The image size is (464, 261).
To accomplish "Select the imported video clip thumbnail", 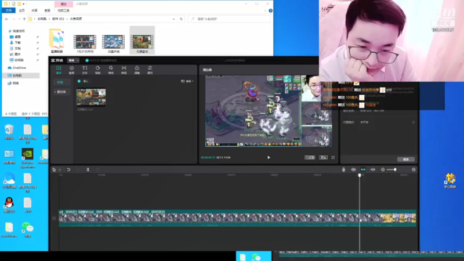I will coord(91,97).
